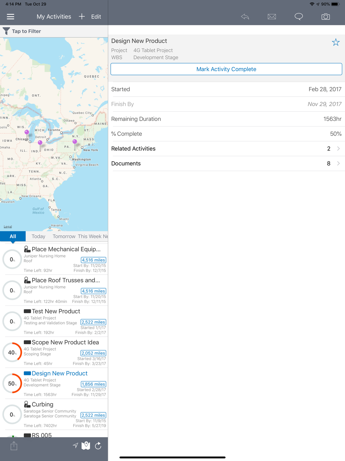345x461 pixels.
Task: Open Place Mechanical Equip... activity
Action: [54, 259]
